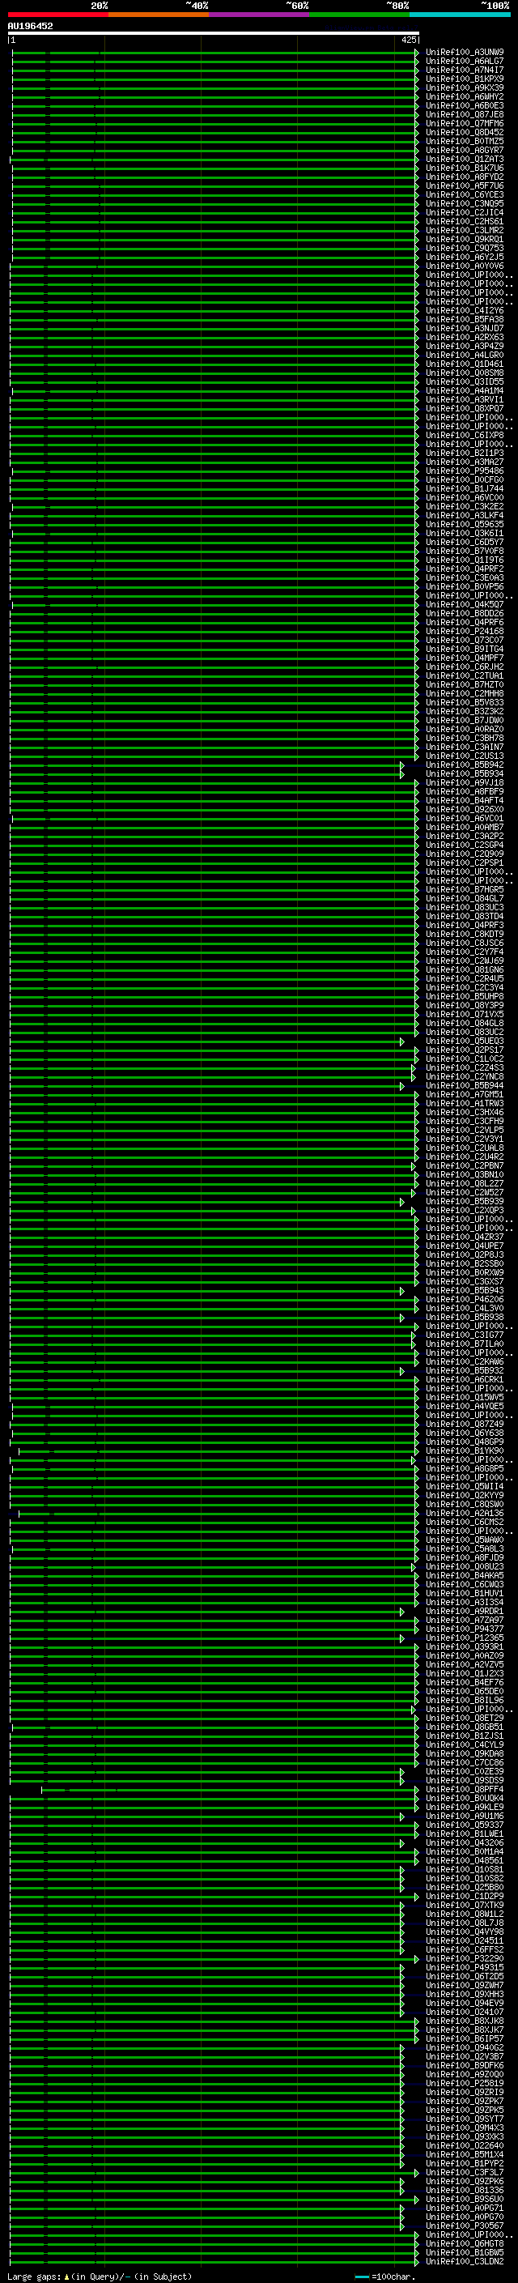The width and height of the screenshot is (518, 2283).
Task: Select the label UniRef100_C2JIC4
Action: 465,213
